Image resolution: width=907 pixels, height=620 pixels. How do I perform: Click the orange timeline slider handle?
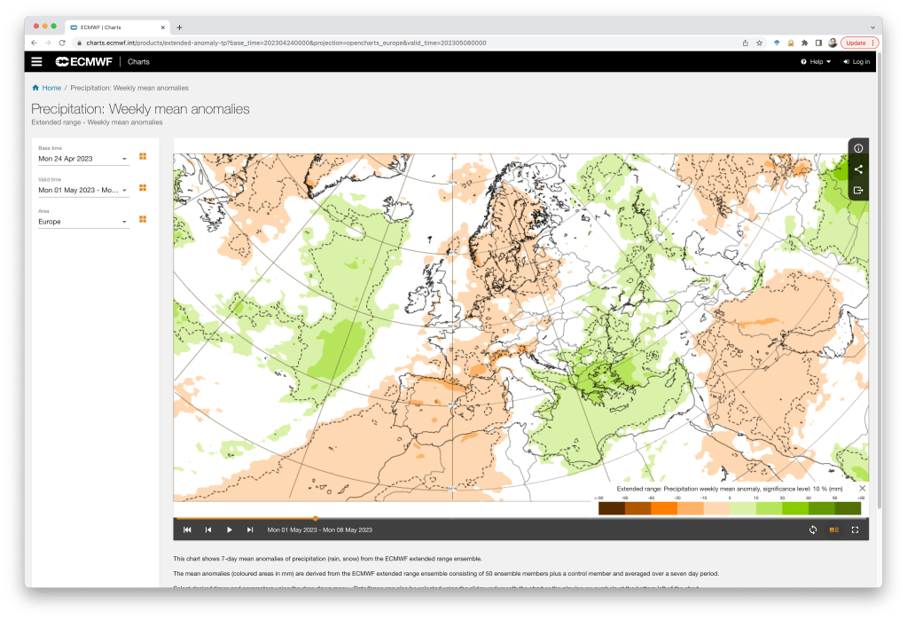pos(316,518)
